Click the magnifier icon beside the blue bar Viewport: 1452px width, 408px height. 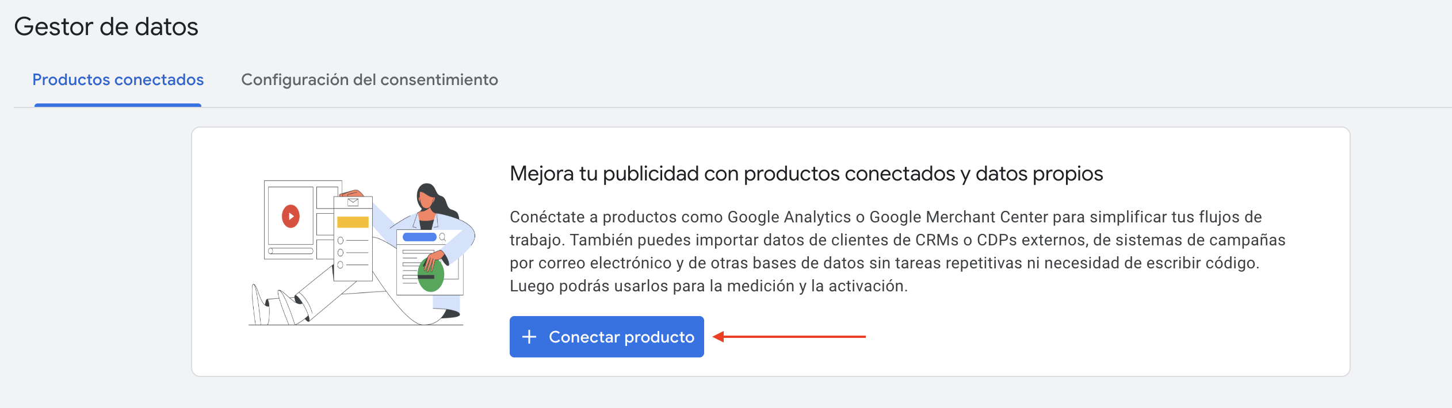click(442, 237)
